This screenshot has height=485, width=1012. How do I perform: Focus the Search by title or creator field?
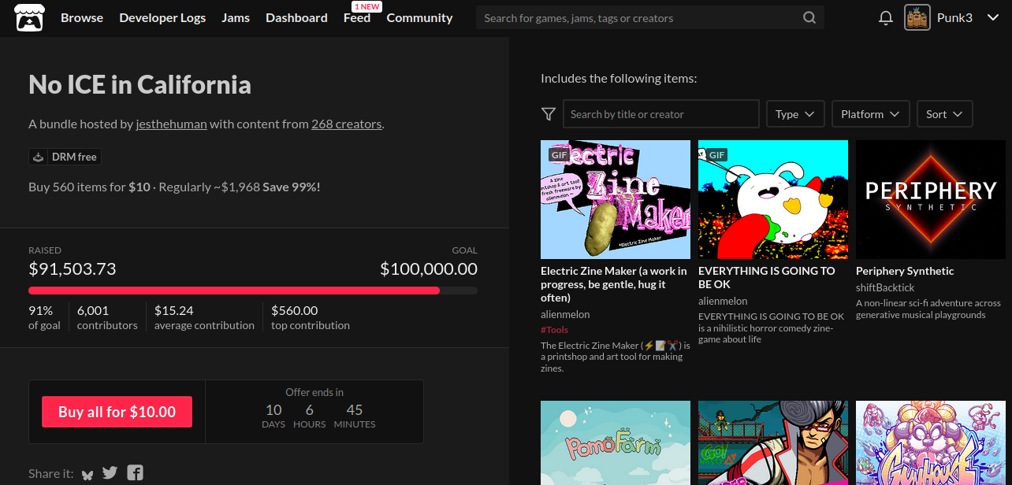tap(660, 114)
